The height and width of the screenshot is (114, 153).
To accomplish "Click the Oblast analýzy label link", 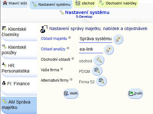I will point(53,49).
